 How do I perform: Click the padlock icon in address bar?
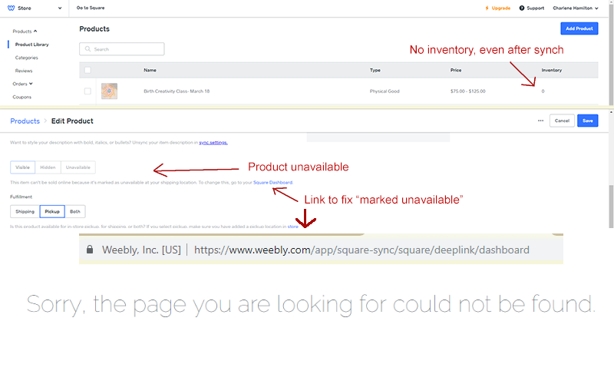(x=90, y=250)
